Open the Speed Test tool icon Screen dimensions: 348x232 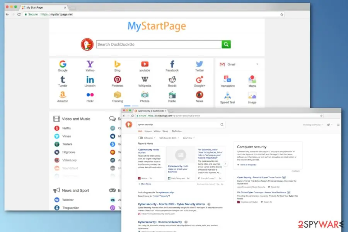click(x=227, y=96)
